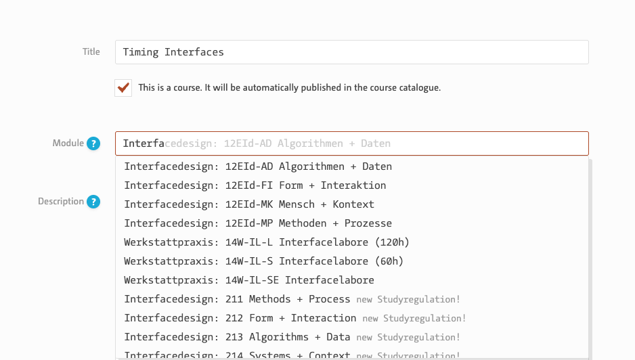
Task: Open the Module help icon
Action: [93, 143]
